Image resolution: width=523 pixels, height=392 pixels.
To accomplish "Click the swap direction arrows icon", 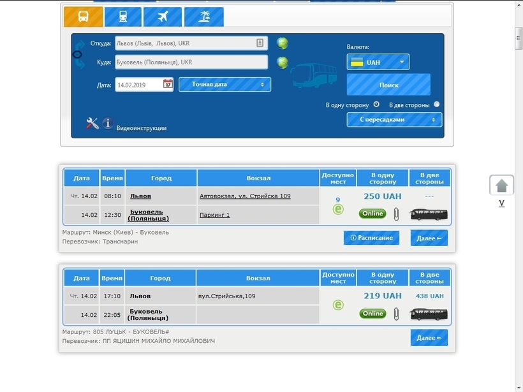I will [79, 54].
